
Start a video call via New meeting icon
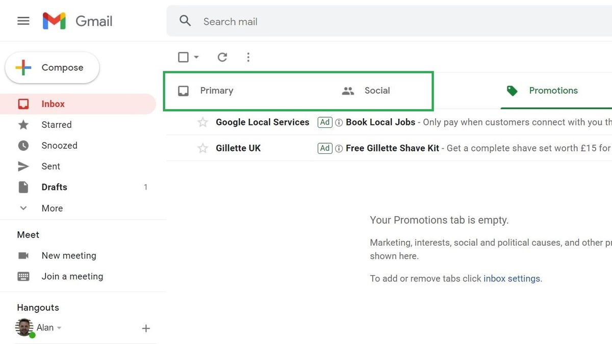[x=23, y=255]
